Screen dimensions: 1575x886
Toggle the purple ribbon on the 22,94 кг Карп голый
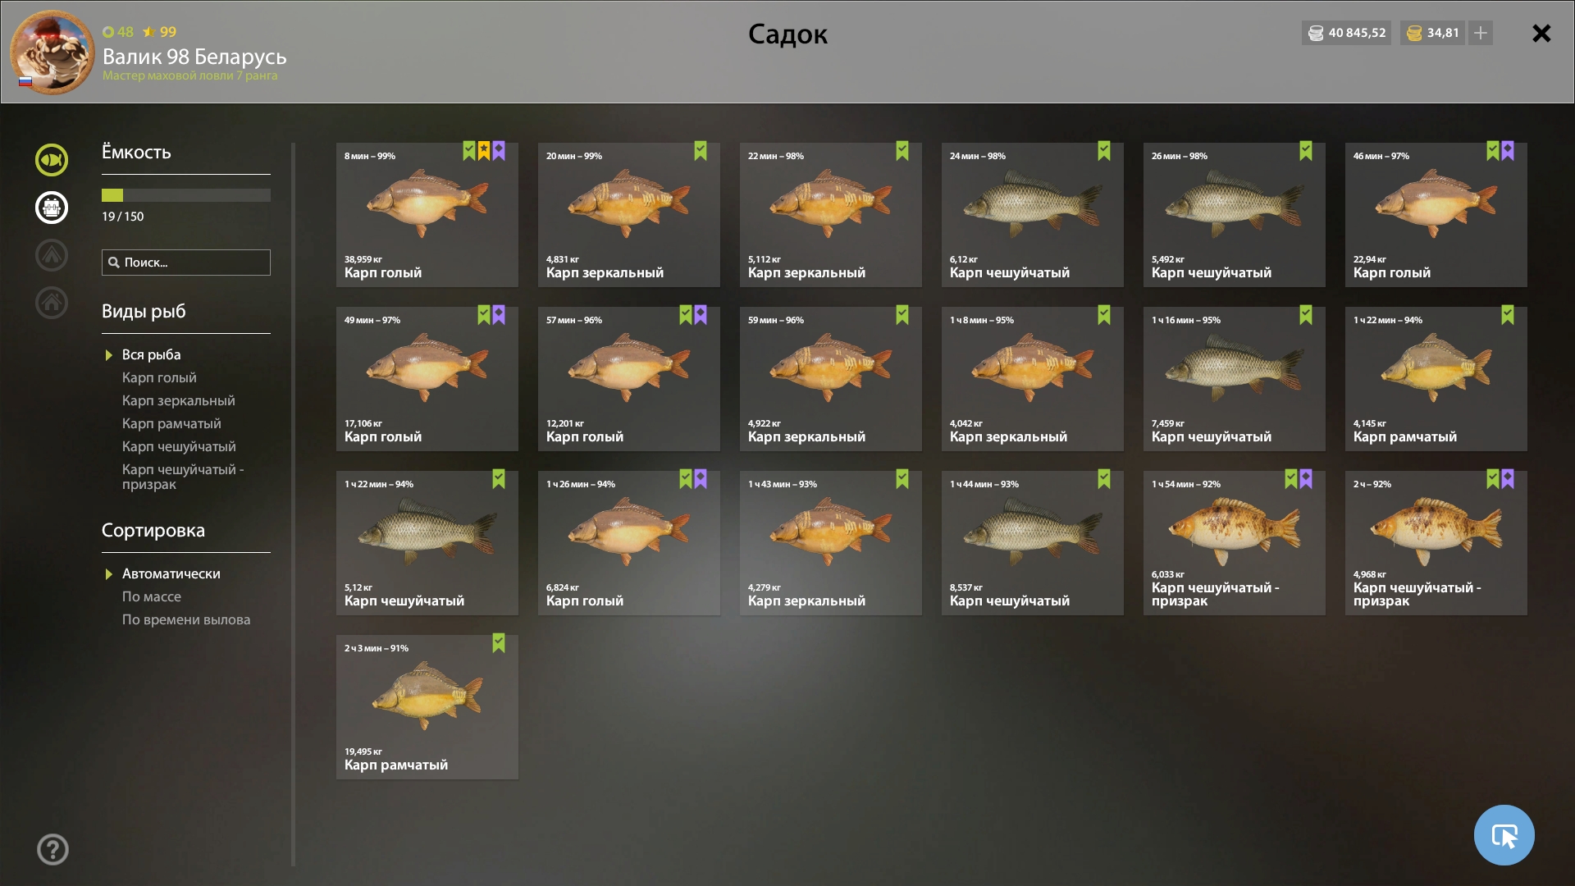coord(1508,151)
